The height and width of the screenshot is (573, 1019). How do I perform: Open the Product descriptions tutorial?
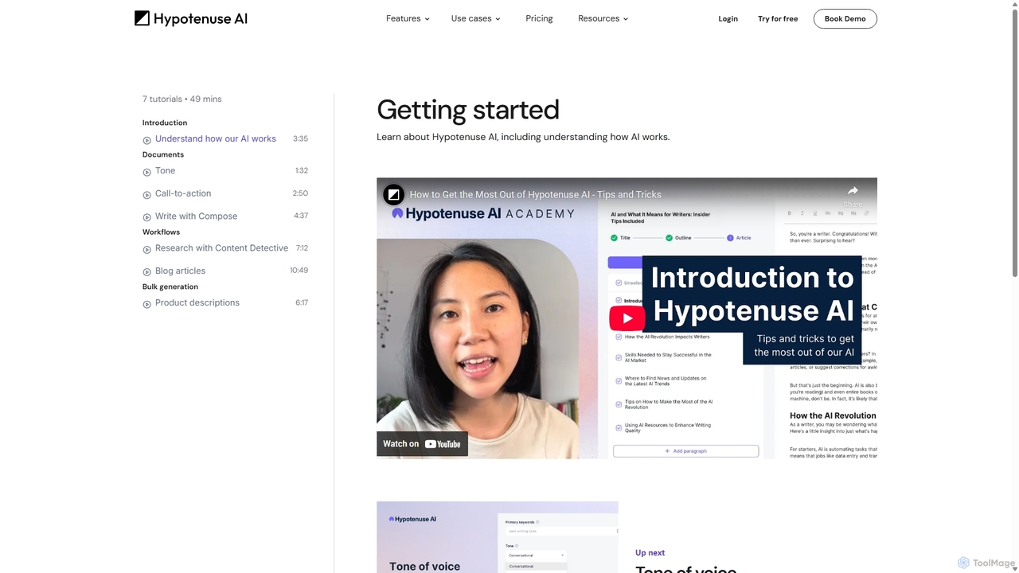(197, 302)
